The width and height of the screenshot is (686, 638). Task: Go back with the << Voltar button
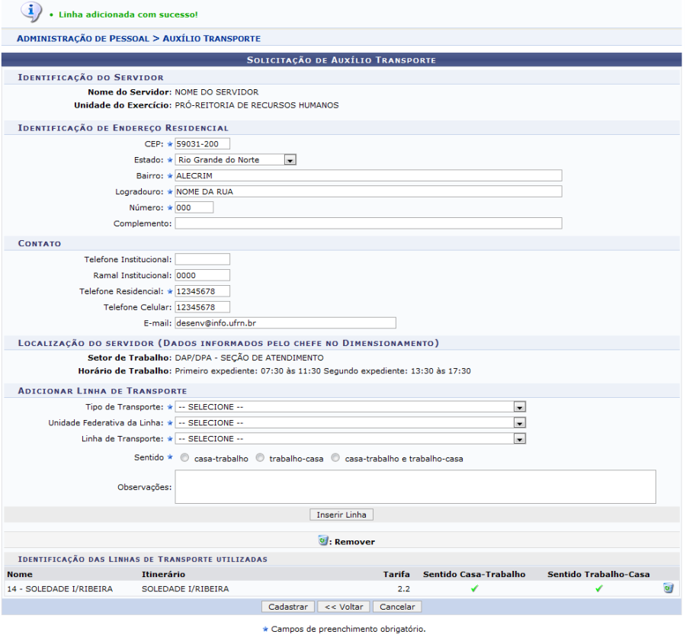343,607
